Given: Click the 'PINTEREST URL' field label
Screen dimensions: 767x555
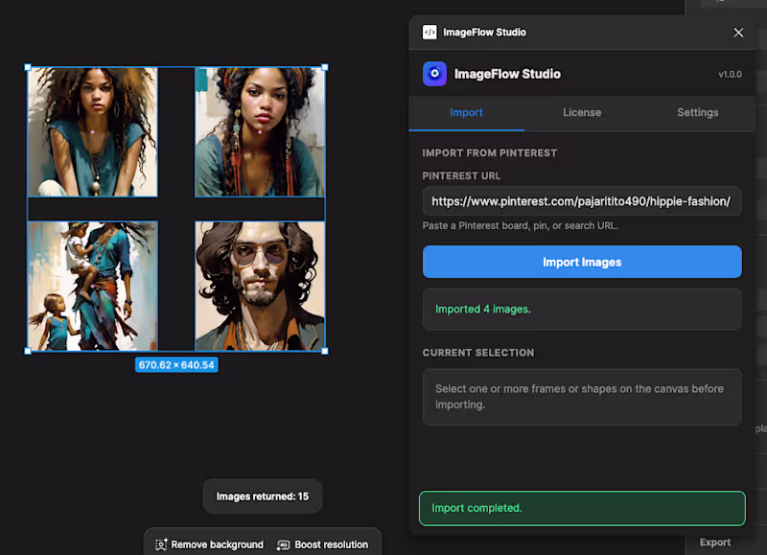Looking at the screenshot, I should (x=461, y=176).
